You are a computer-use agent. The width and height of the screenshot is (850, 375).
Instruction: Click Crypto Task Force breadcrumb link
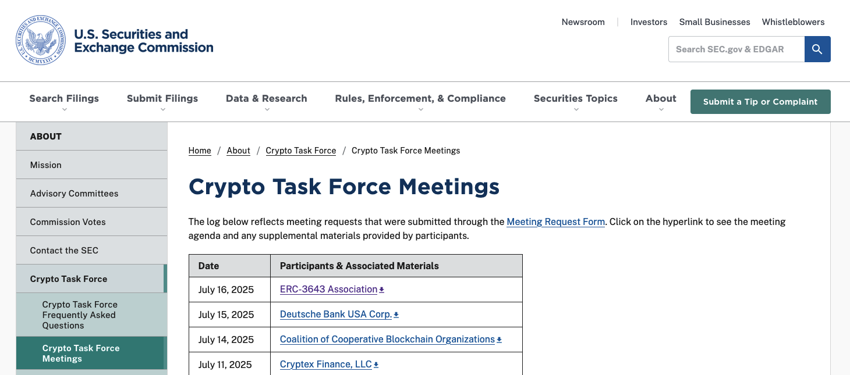pyautogui.click(x=300, y=151)
